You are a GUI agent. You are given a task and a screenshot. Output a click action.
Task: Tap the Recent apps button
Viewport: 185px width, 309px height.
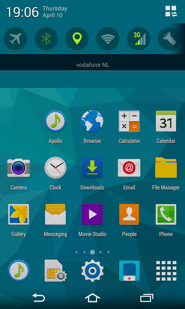pyautogui.click(x=147, y=298)
